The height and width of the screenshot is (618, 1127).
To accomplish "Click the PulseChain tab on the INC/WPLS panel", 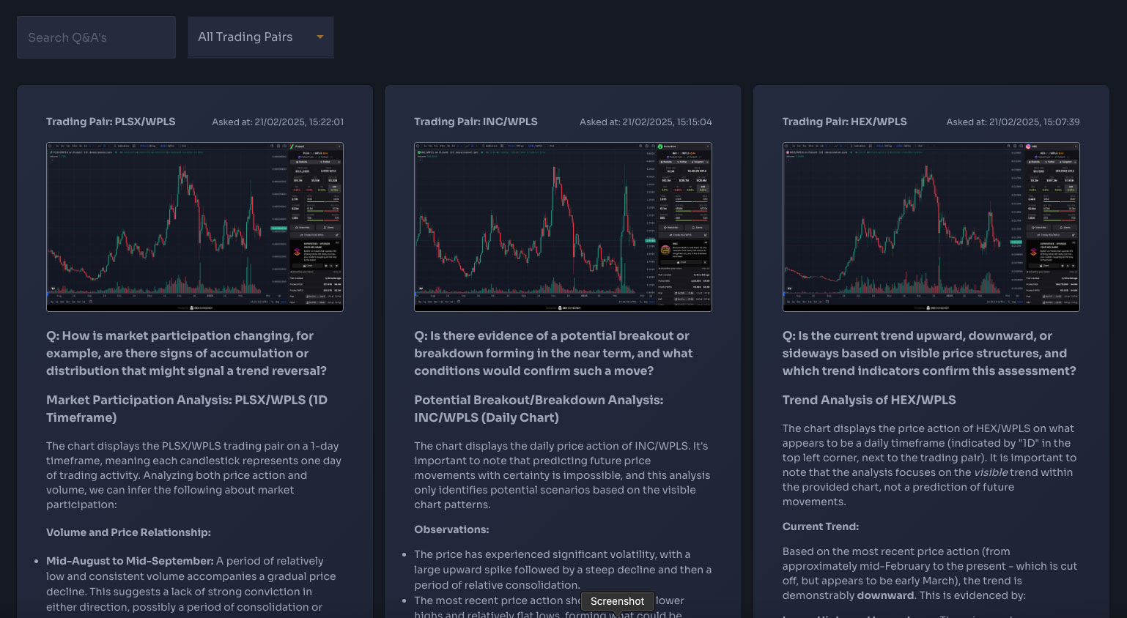I will tap(674, 157).
